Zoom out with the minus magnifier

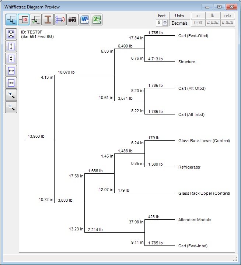pos(11,107)
